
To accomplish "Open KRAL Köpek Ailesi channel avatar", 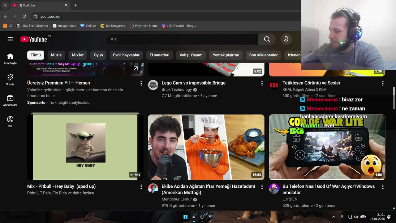I will coord(274,85).
